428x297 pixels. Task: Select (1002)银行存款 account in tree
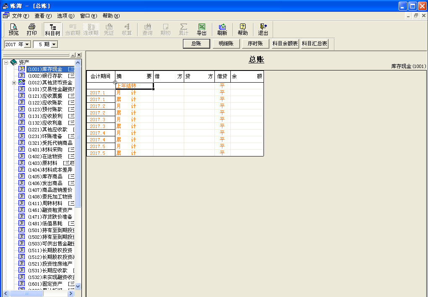coord(51,76)
